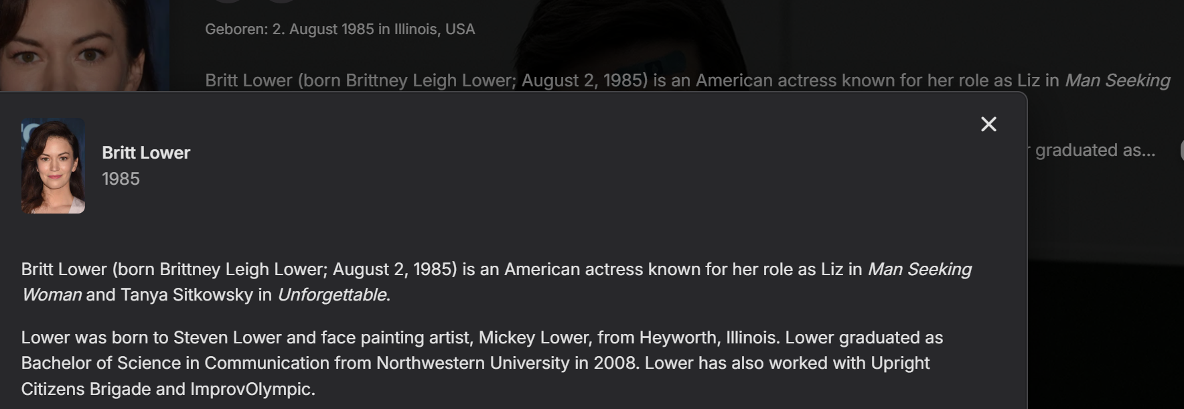Click Britt Lower's small portrait thumbnail

click(53, 166)
